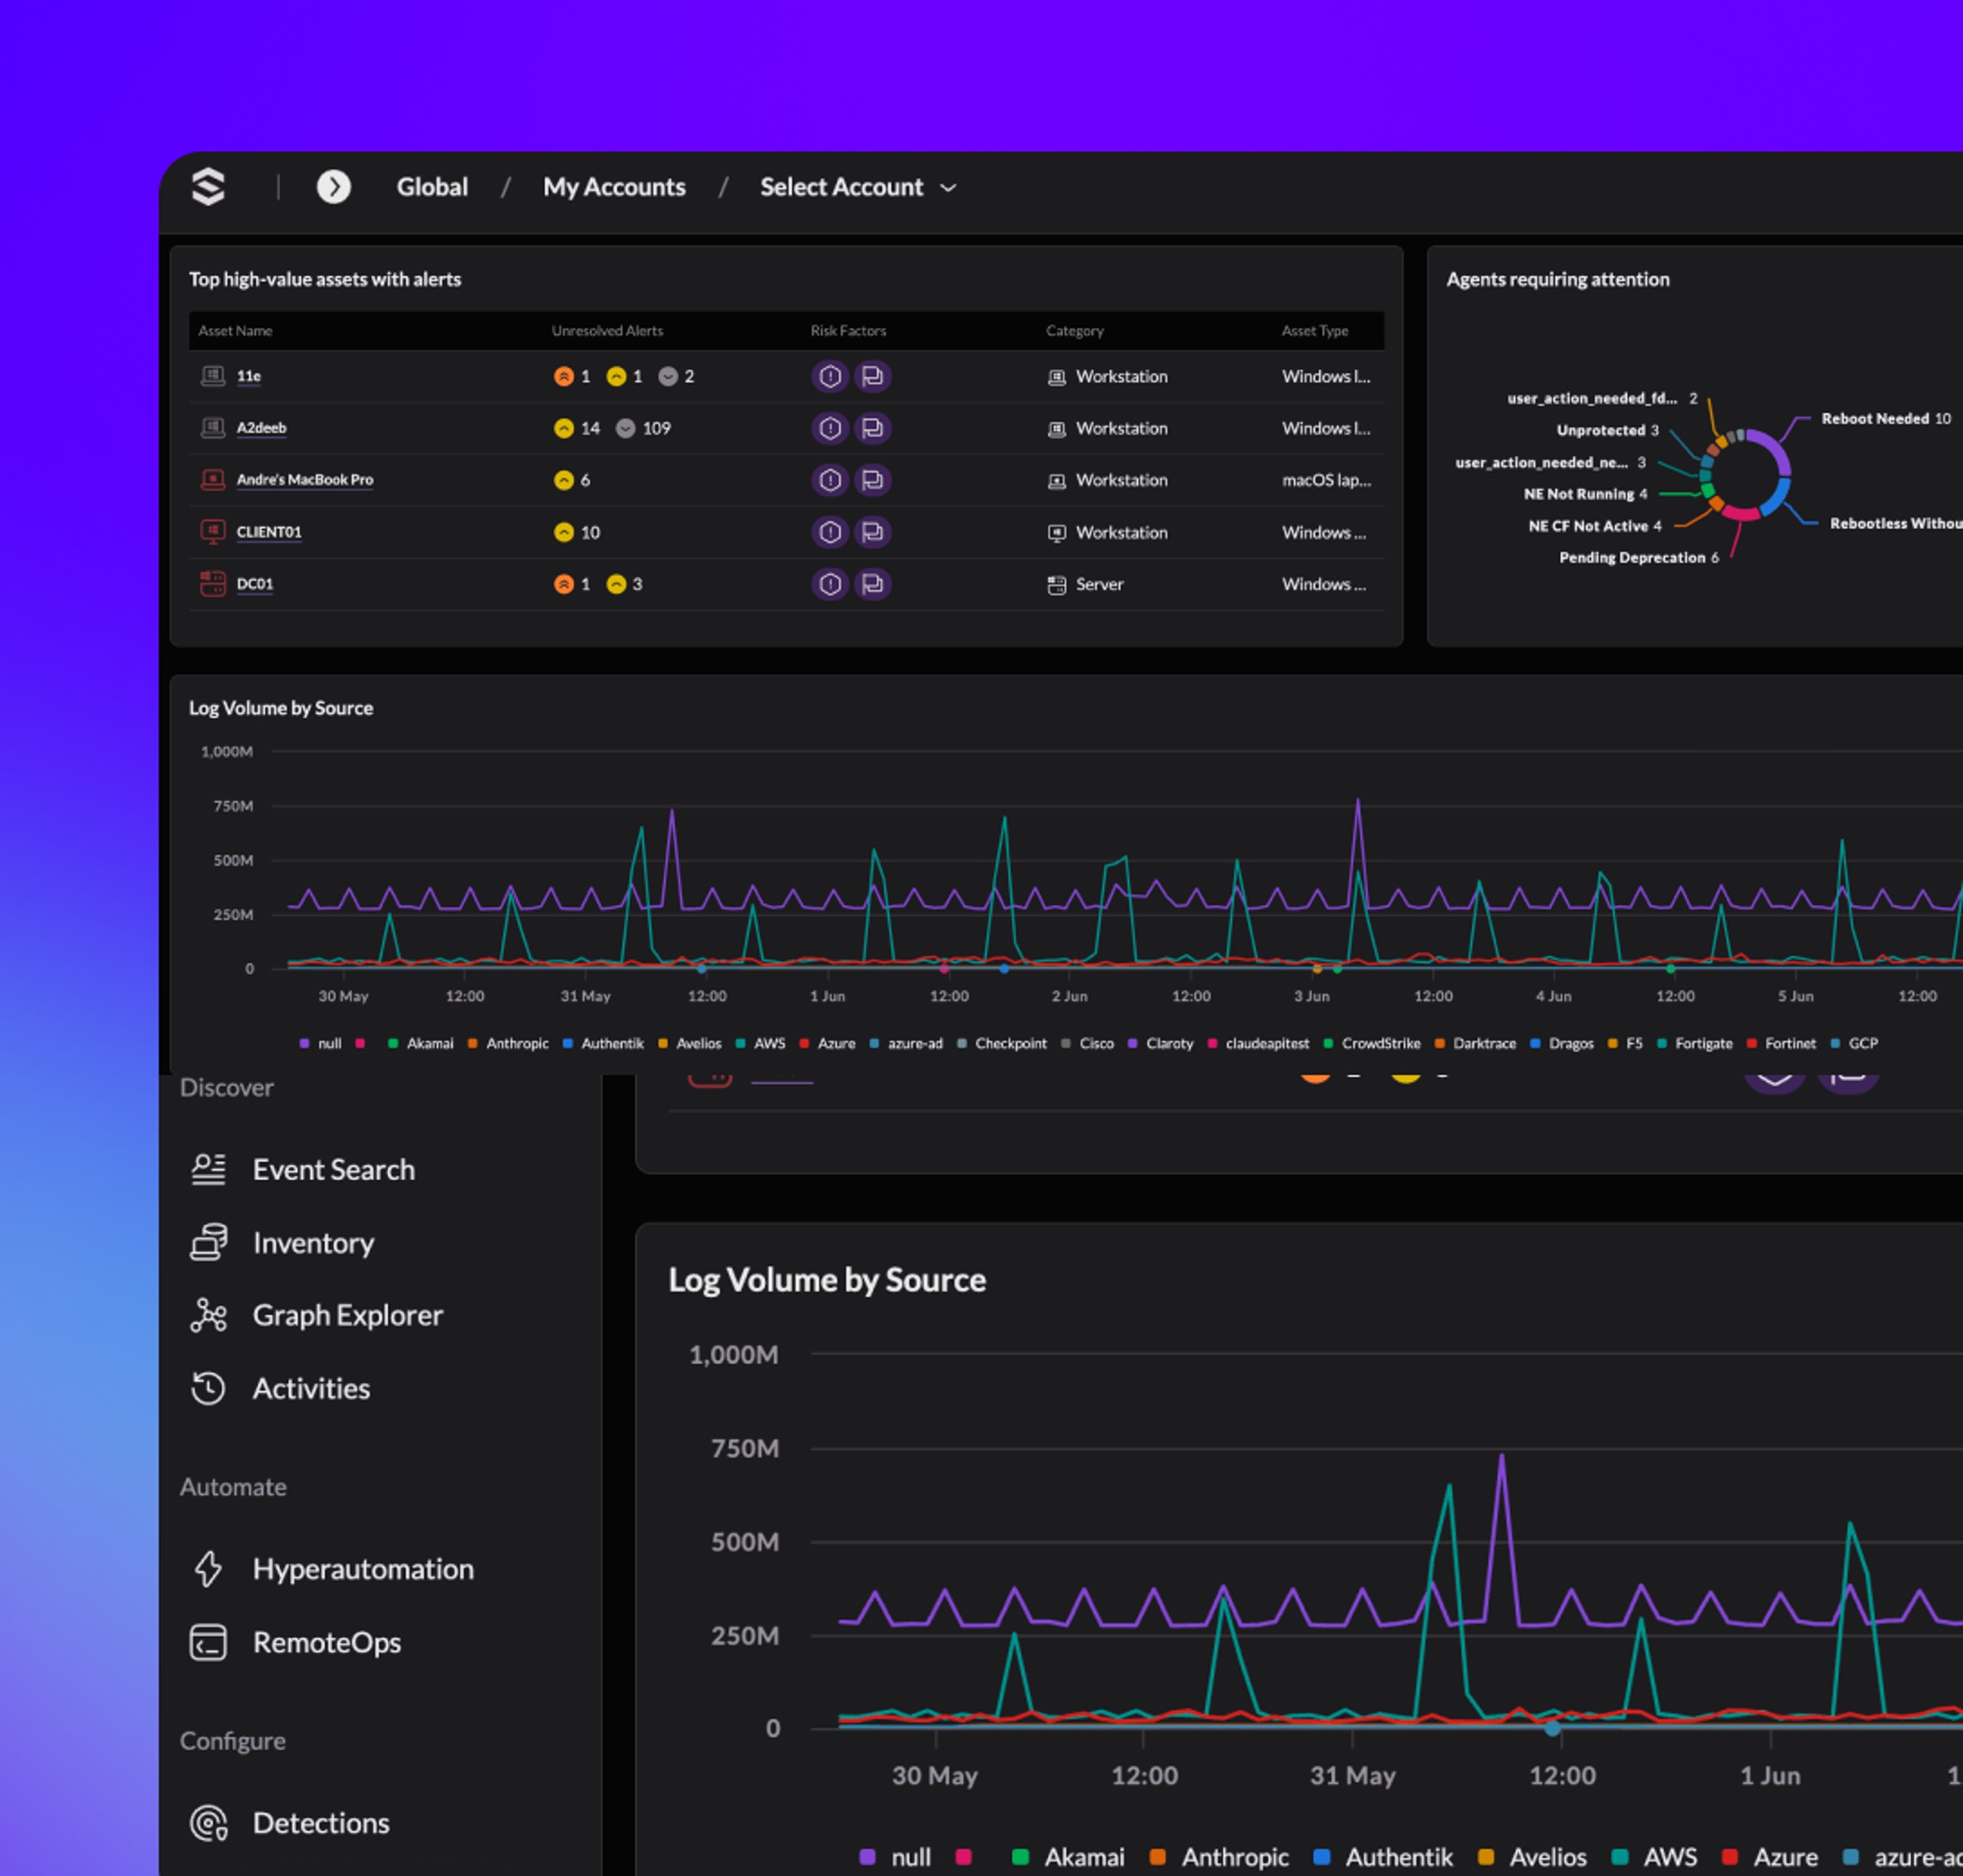The height and width of the screenshot is (1876, 1963).
Task: Open the A2deeb asset link
Action: click(261, 428)
